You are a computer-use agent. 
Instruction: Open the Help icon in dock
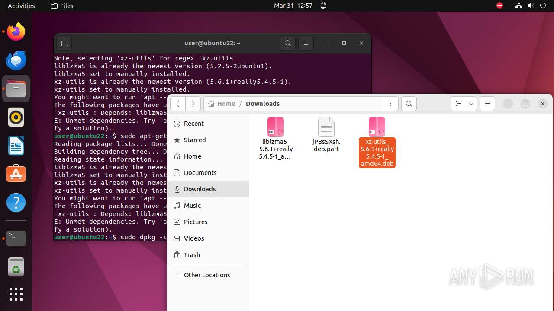tap(16, 203)
